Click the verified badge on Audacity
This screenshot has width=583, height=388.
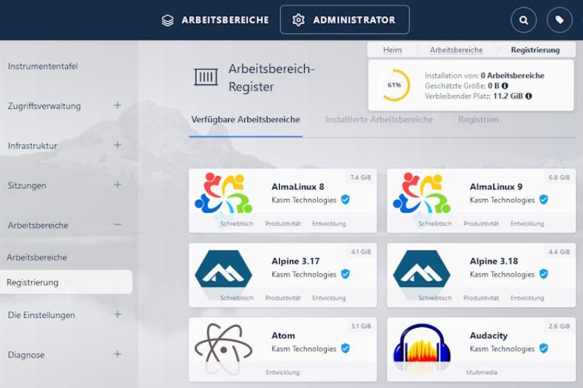[543, 349]
